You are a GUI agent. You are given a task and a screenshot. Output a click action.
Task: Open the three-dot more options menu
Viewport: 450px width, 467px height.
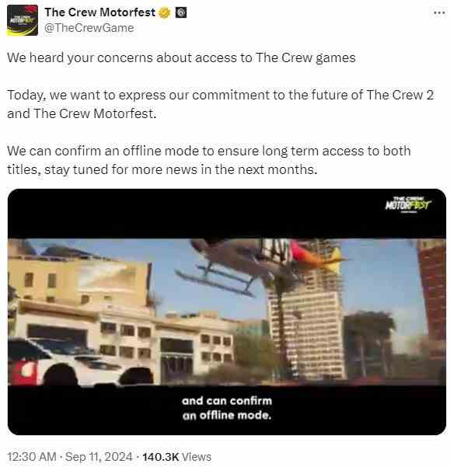pos(438,12)
